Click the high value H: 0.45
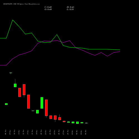The height and width of the screenshot is (139, 139). pyautogui.click(x=70, y=7)
